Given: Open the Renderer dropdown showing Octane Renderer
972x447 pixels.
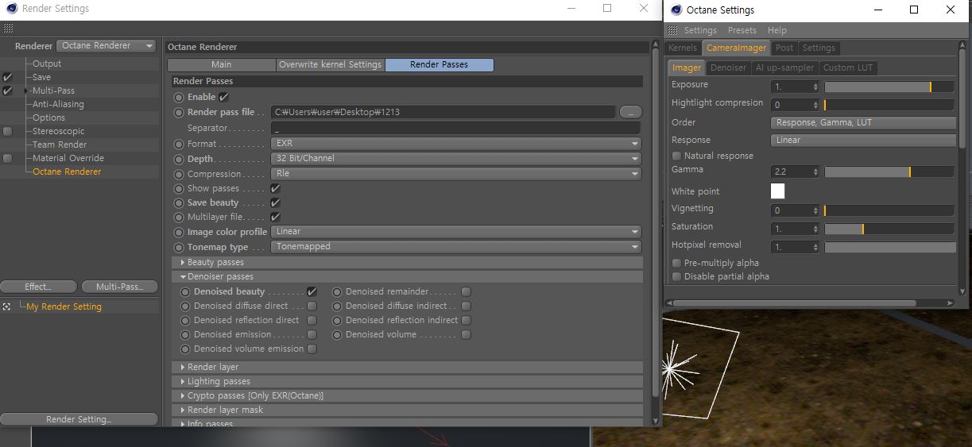Looking at the screenshot, I should click(x=107, y=46).
